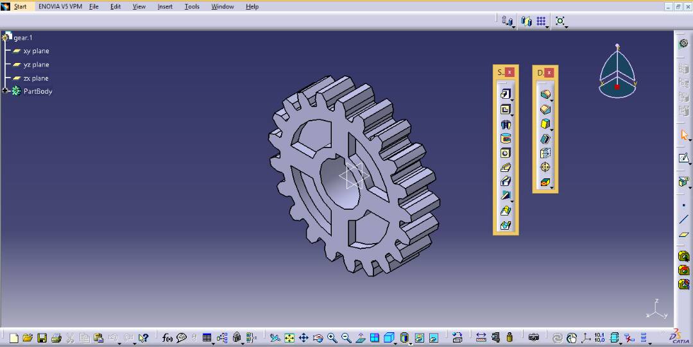Activate the Shell tool

point(545,139)
